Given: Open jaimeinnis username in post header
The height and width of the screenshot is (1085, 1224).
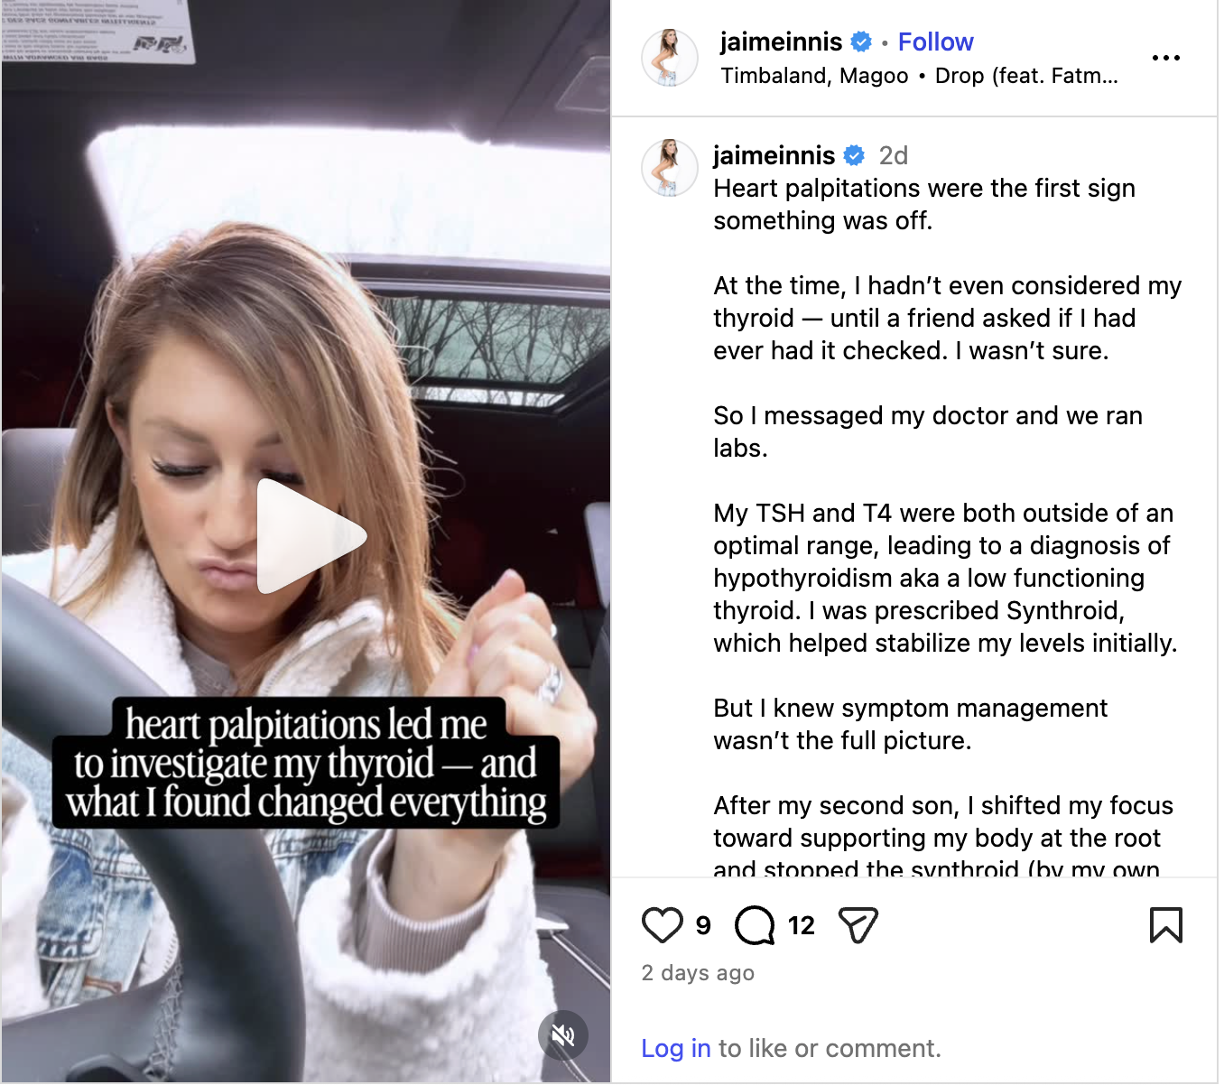Looking at the screenshot, I should click(781, 42).
